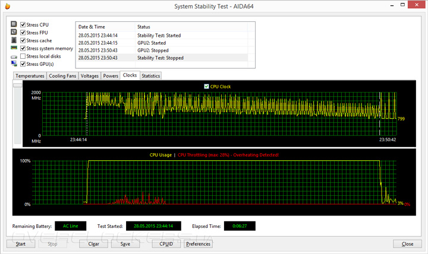The width and height of the screenshot is (428, 254).
Task: Disable the Stress CPU checkbox
Action: click(23, 25)
